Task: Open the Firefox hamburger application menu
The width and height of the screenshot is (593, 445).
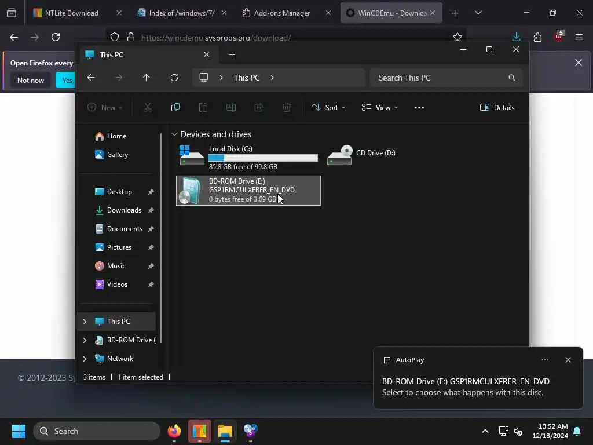Action: tap(579, 37)
